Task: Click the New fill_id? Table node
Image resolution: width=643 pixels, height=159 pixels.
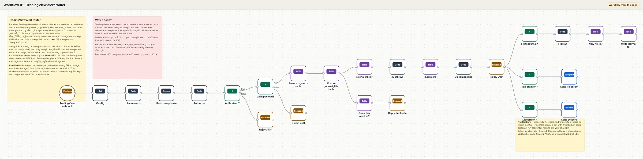Action: tap(596, 34)
